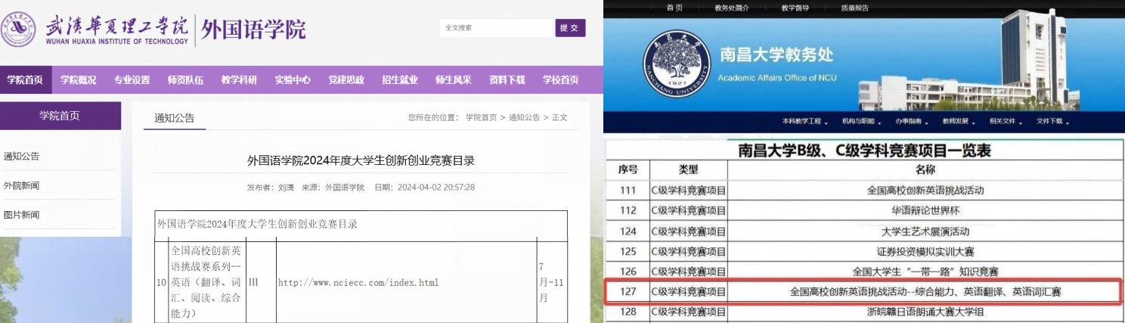This screenshot has height=323, width=1125.
Task: Open the 实验中心 nav menu
Action: (293, 79)
